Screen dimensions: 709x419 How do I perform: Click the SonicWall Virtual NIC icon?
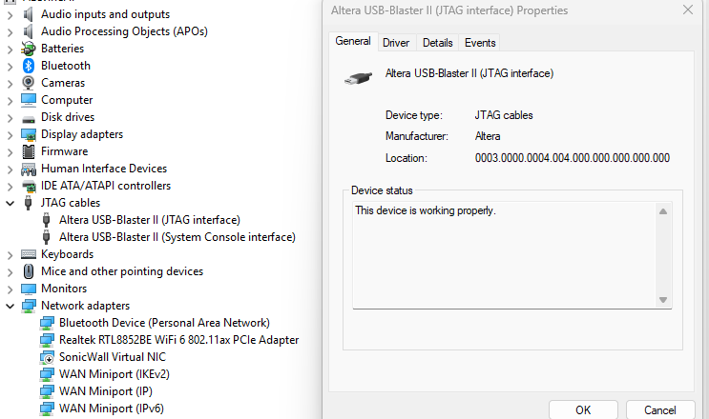click(47, 357)
